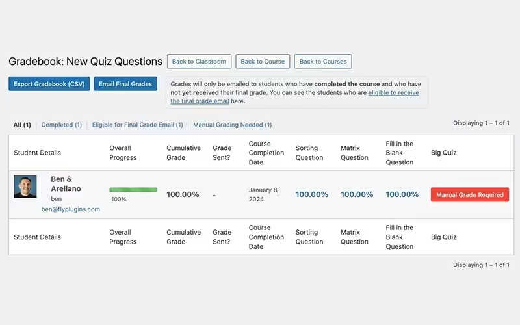Switch to the Completed (1) filter
520x325 pixels.
tap(61, 125)
